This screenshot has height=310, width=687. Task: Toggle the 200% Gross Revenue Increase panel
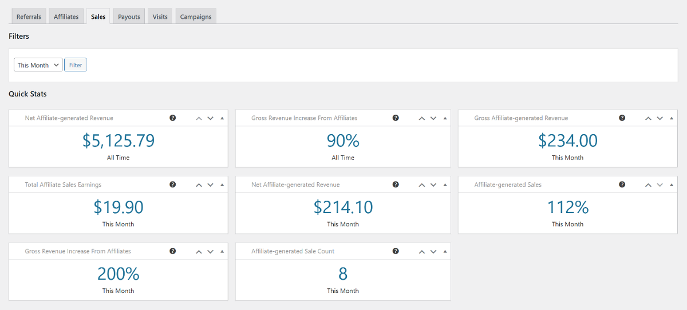[222, 251]
